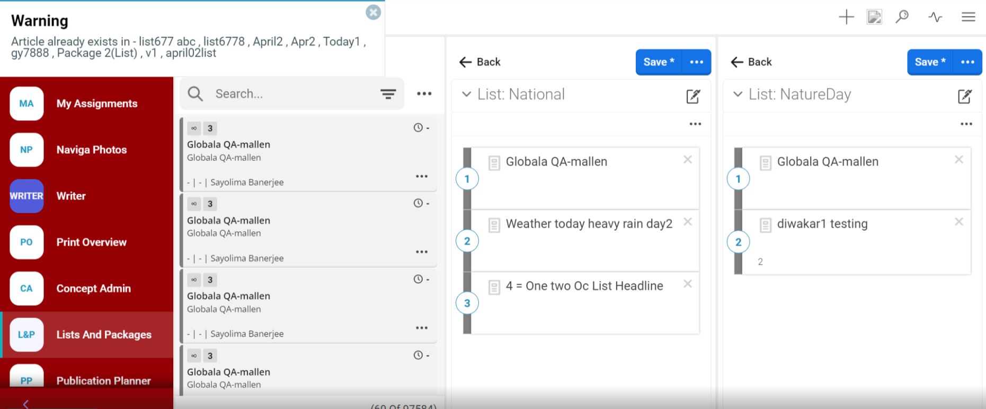Screen dimensions: 986x409
Task: Click the magnifier icon in top toolbar
Action: [902, 17]
